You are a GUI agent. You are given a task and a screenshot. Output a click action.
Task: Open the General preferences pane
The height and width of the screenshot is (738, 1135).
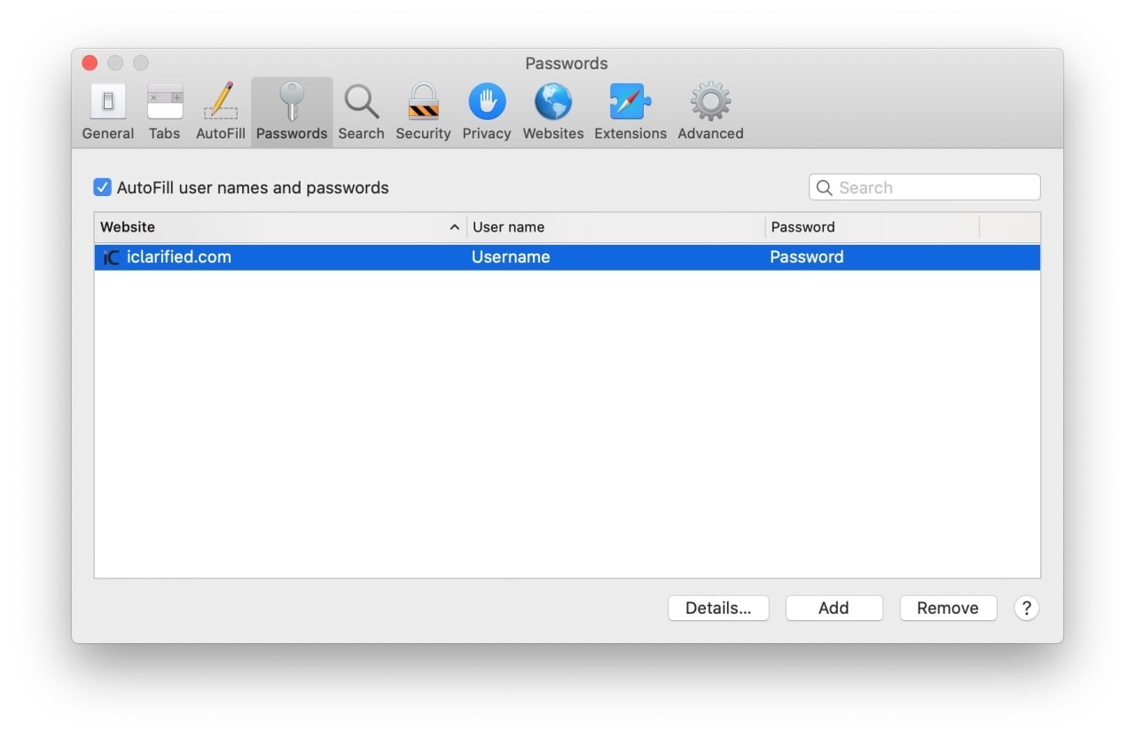click(108, 112)
